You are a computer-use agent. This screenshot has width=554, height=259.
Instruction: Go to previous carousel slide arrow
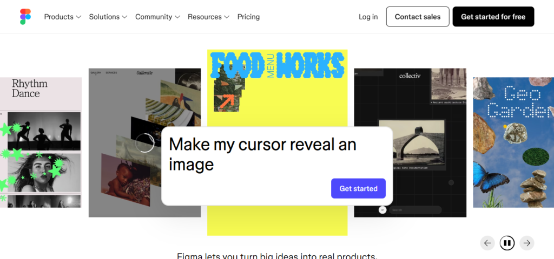click(487, 243)
